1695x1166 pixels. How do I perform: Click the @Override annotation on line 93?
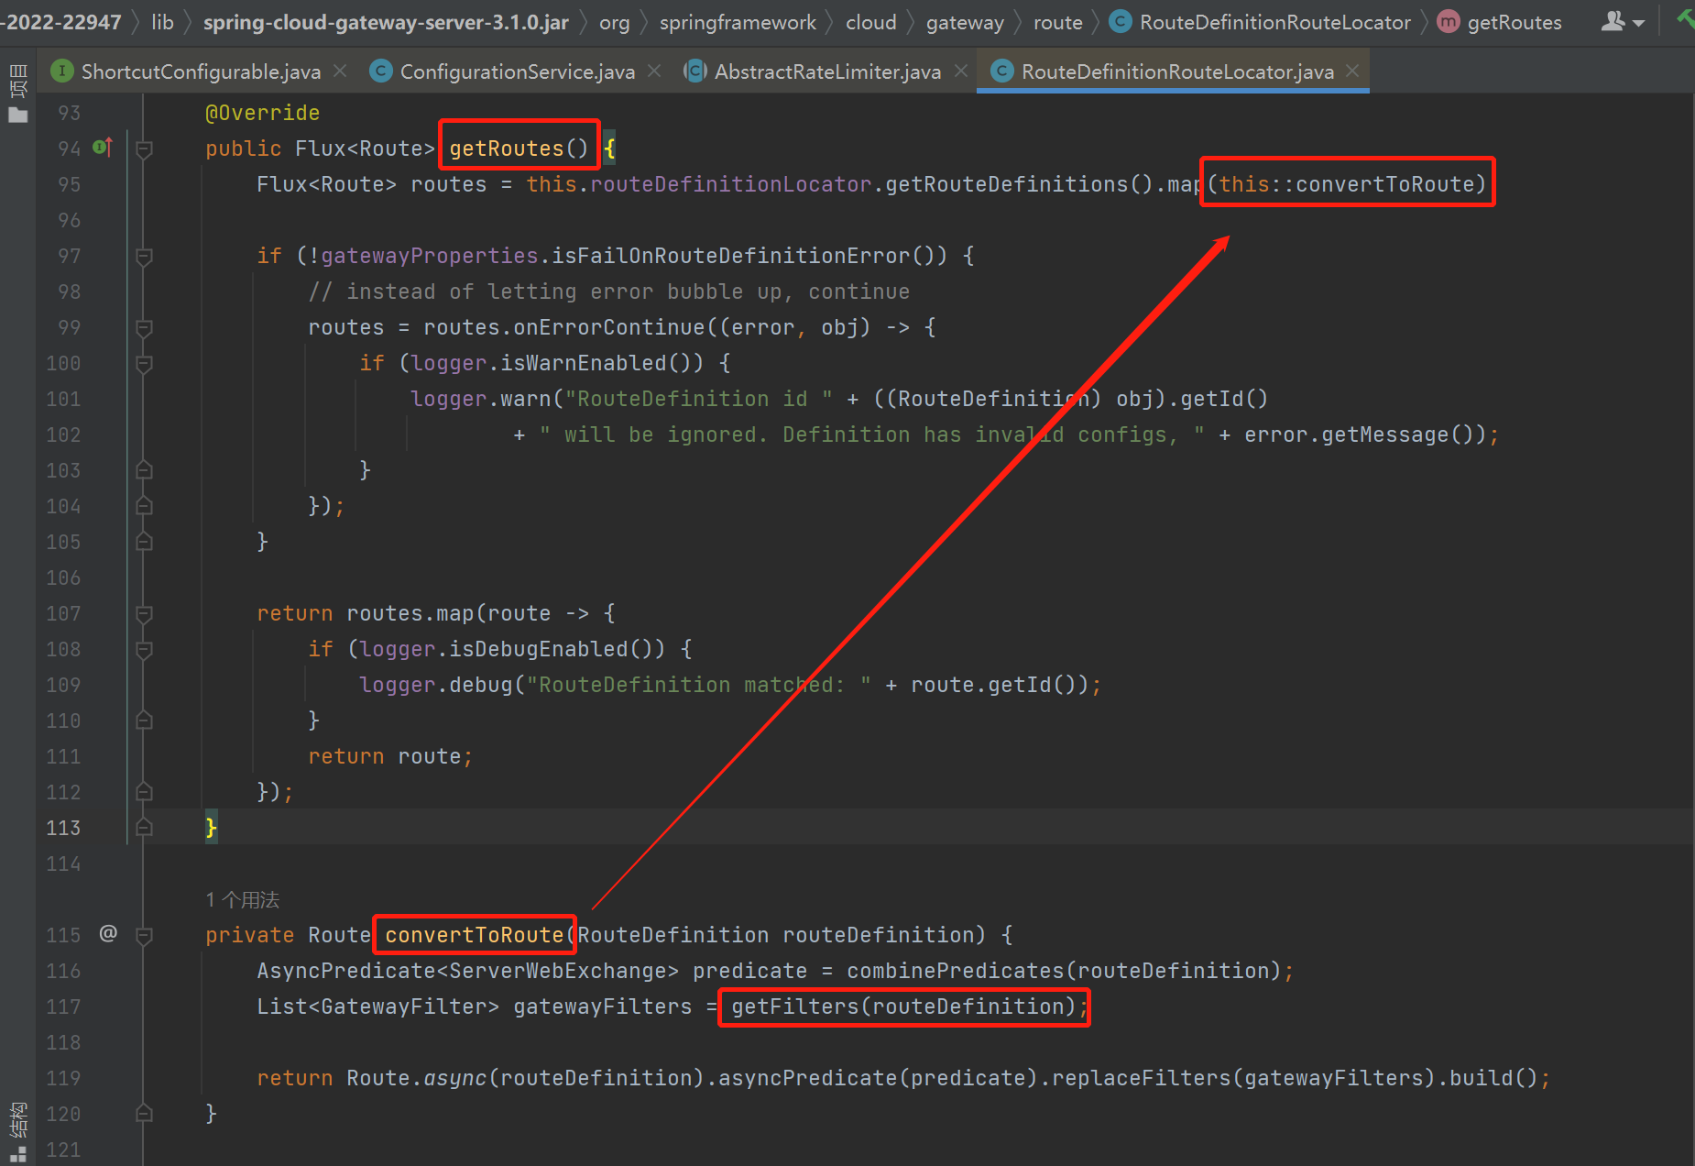262,113
